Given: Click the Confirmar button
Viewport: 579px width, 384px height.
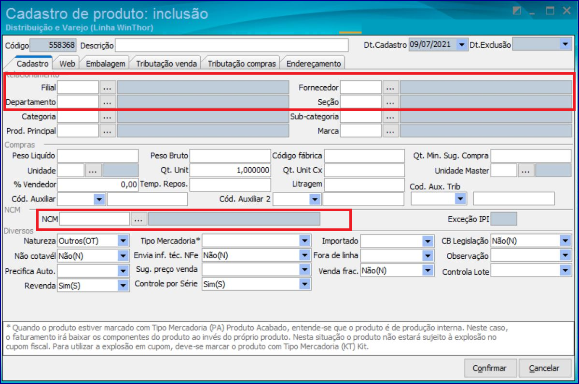Looking at the screenshot, I should click(x=491, y=368).
